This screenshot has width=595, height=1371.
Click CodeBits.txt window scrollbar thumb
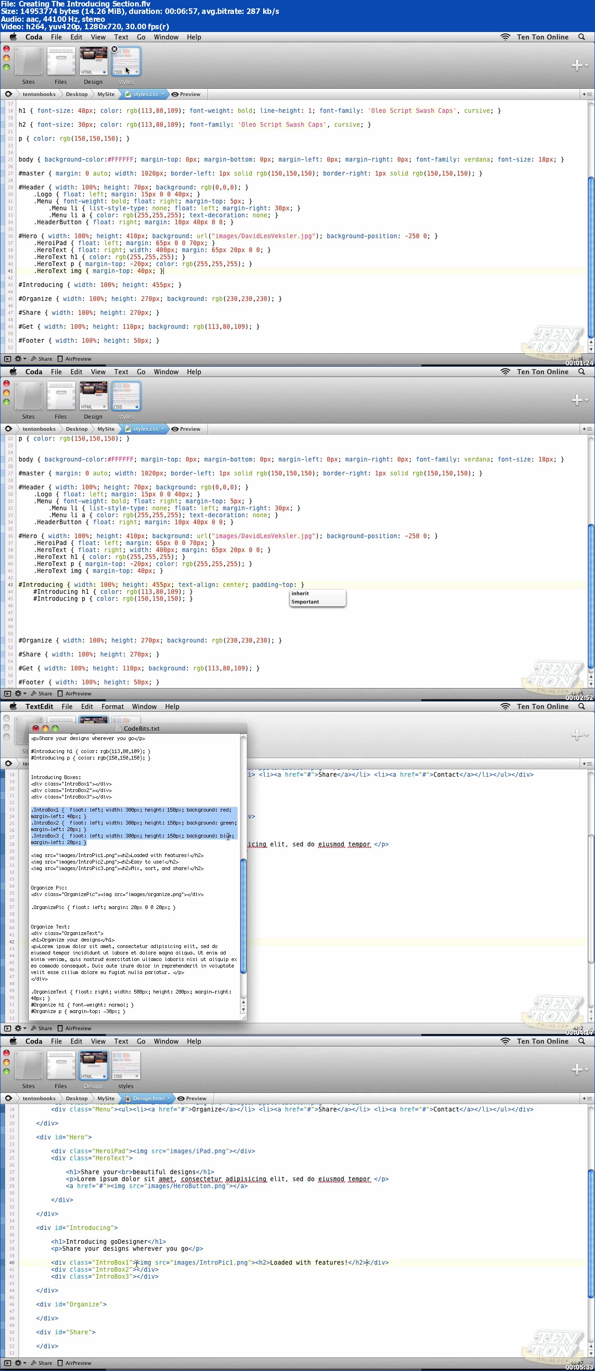(243, 916)
